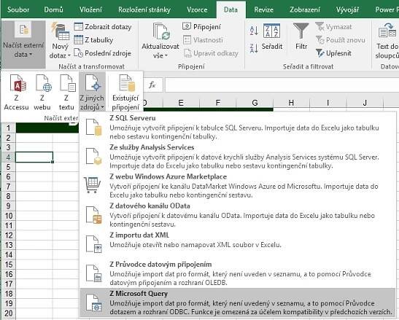Select column H header
399x320 pixels.
pyautogui.click(x=291, y=103)
